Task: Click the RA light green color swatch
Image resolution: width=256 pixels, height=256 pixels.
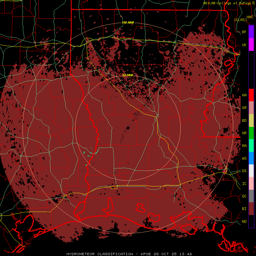Action: [251, 146]
